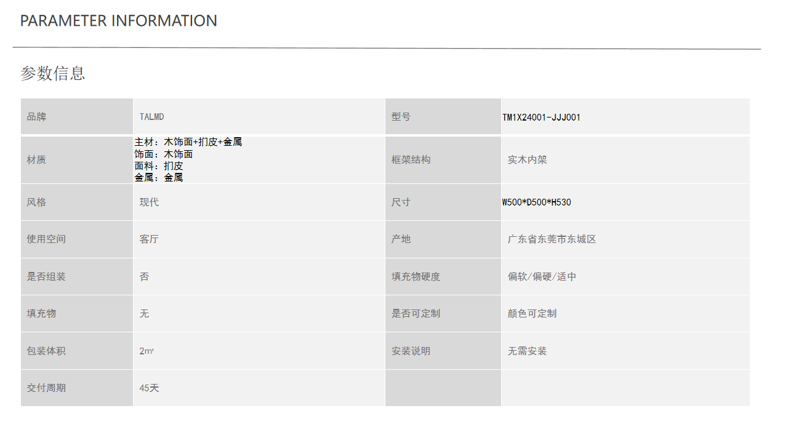The image size is (788, 443).
Task: Click the 安装说明 label cell
Action: coord(443,351)
